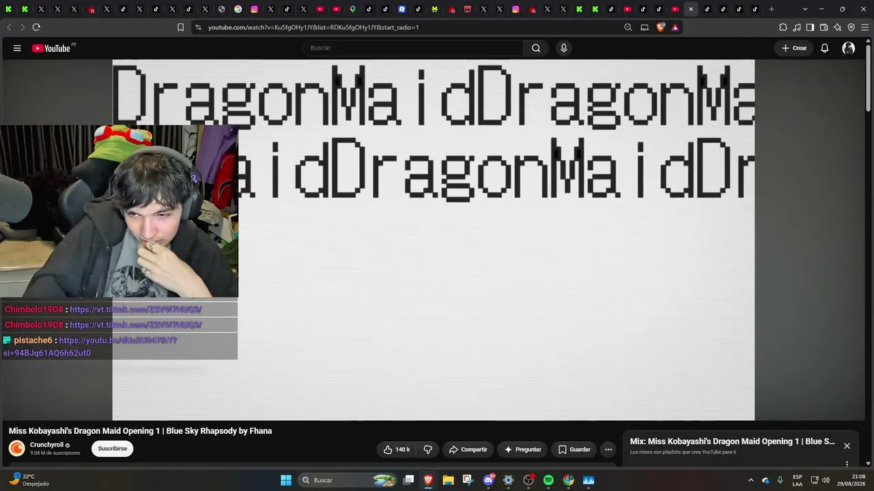Open Google Chrome from the taskbar
874x491 pixels.
click(568, 480)
